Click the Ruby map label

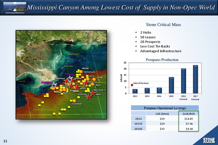(x=65, y=93)
